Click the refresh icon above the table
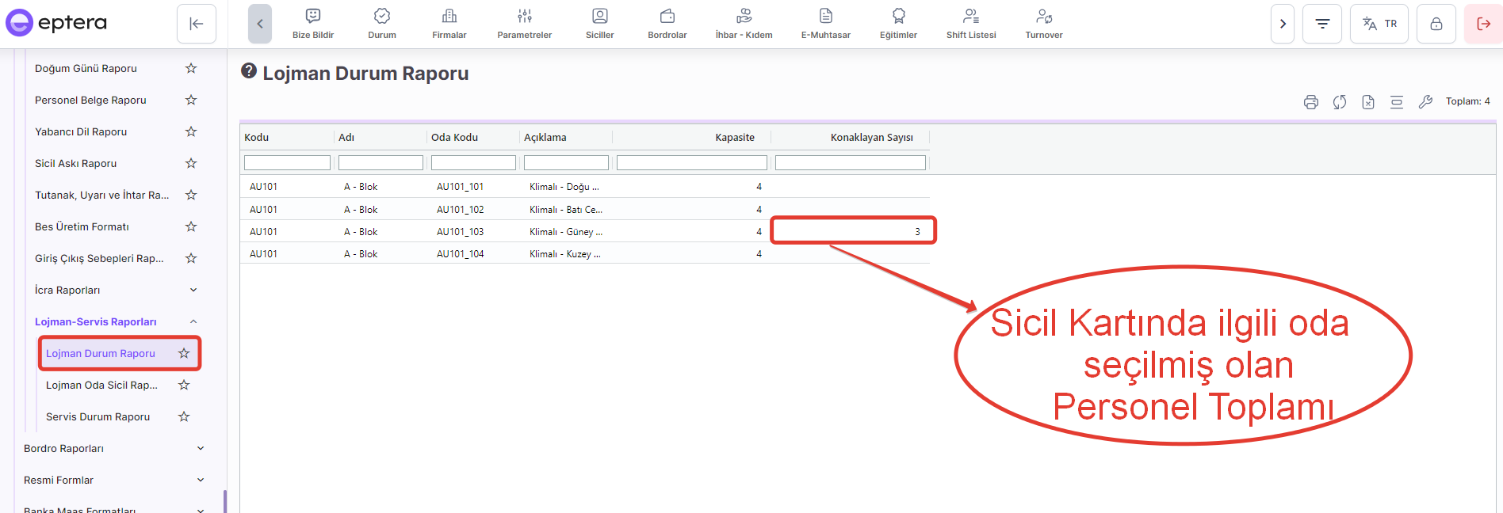Viewport: 1503px width, 513px height. 1340,102
